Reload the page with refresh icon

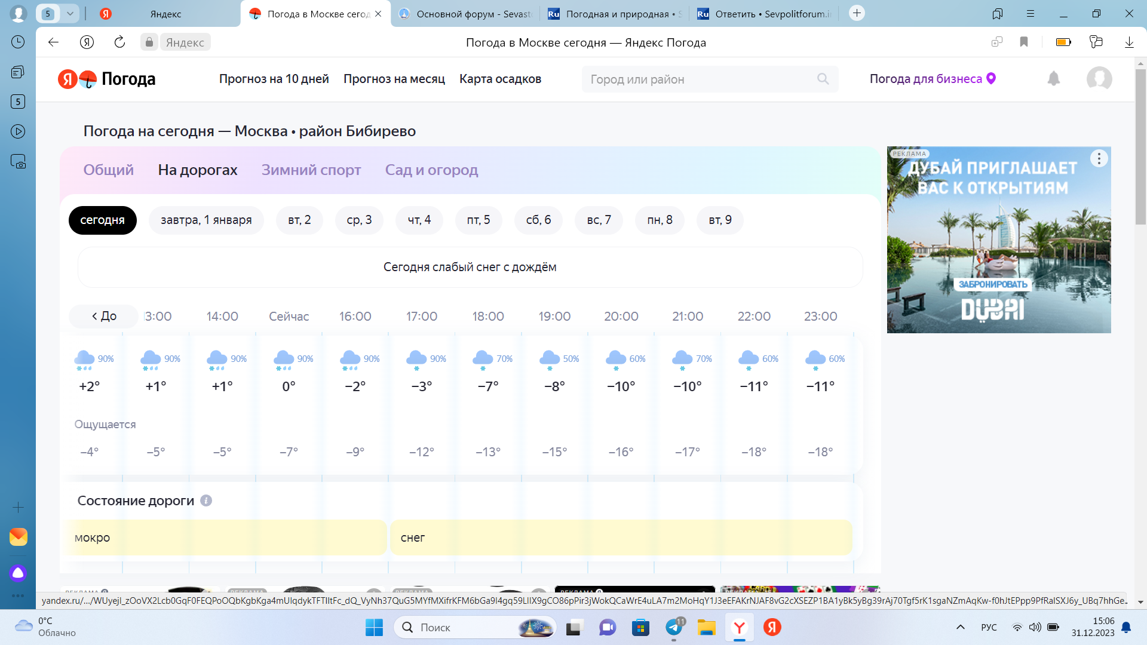point(119,42)
